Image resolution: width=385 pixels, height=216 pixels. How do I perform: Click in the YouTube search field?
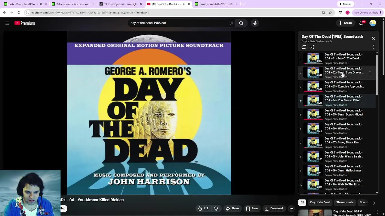pos(179,23)
